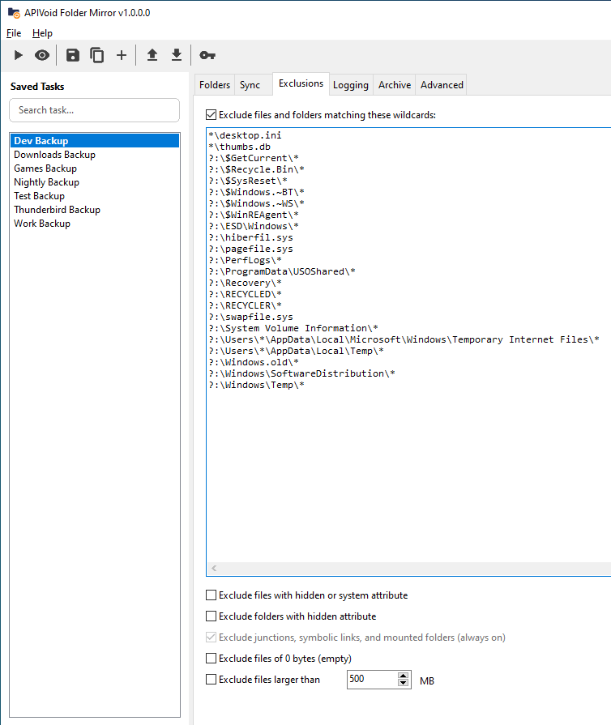Click the Temporary Internet Files exclusion line
The image size is (611, 725).
pos(404,339)
